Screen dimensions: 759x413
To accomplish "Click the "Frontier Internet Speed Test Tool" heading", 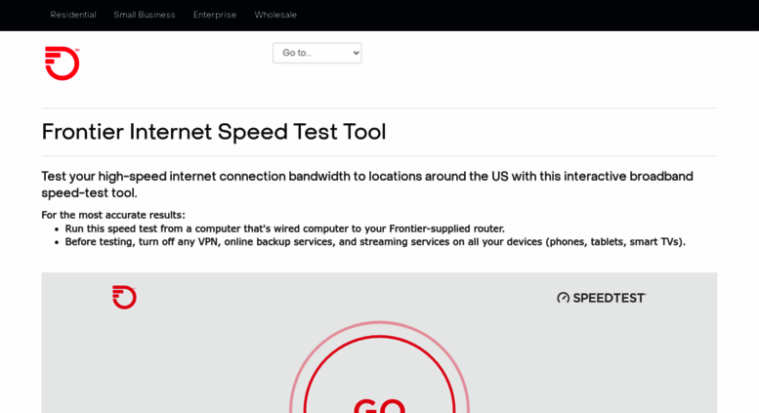I will click(x=214, y=132).
